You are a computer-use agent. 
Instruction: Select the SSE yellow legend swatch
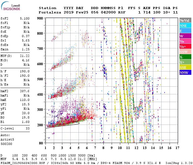pos(185,67)
